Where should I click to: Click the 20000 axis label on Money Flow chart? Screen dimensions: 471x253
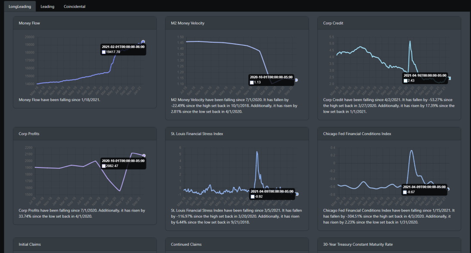point(29,37)
